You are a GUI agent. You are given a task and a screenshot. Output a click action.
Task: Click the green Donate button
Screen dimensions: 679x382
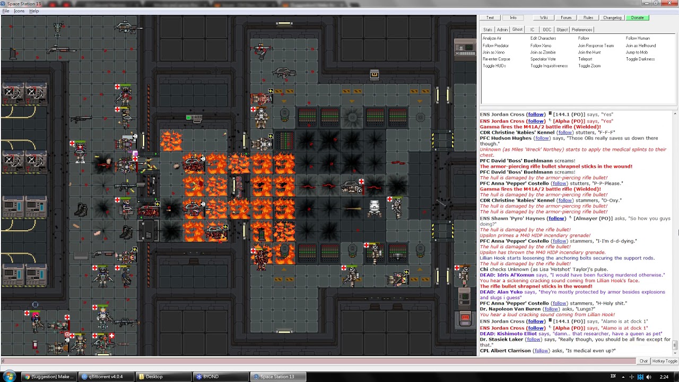[x=637, y=18]
